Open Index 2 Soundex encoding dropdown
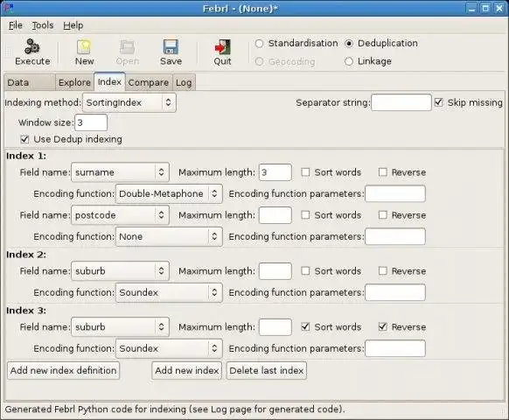509x420 pixels. click(x=169, y=292)
